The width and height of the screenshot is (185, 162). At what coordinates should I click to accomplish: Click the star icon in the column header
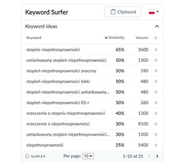(x=156, y=37)
